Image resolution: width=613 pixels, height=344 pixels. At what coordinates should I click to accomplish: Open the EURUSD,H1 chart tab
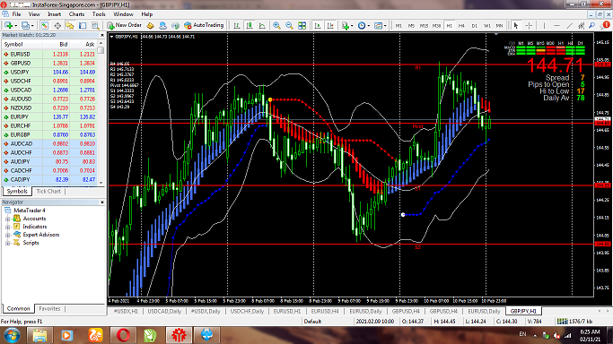[x=287, y=311]
